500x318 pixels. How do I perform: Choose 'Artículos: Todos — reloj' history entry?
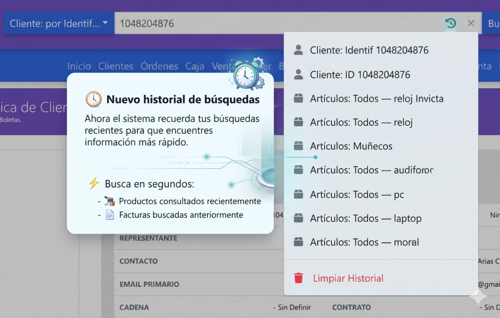point(381,122)
